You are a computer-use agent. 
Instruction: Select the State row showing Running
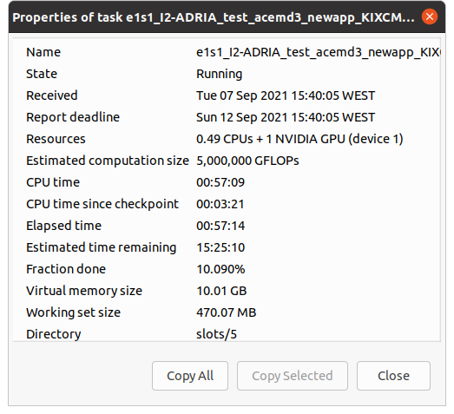coord(227,74)
